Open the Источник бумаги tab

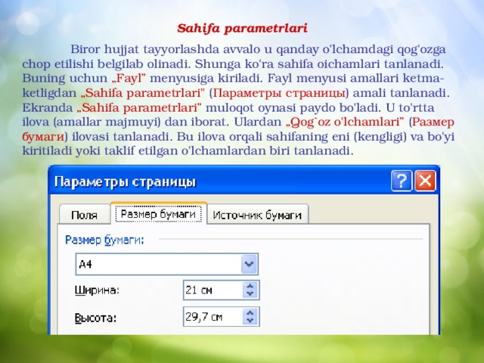[257, 215]
